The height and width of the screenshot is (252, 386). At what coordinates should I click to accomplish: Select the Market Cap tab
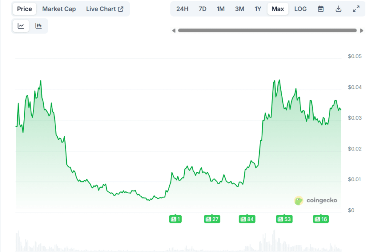coord(59,9)
